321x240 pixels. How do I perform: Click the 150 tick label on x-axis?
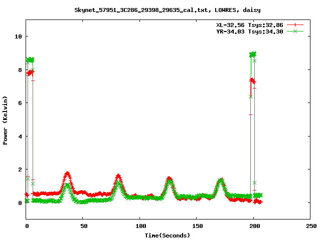pos(197,226)
